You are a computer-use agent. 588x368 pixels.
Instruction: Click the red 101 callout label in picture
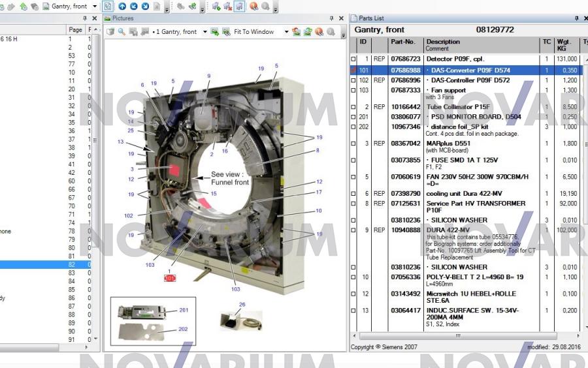click(x=170, y=278)
